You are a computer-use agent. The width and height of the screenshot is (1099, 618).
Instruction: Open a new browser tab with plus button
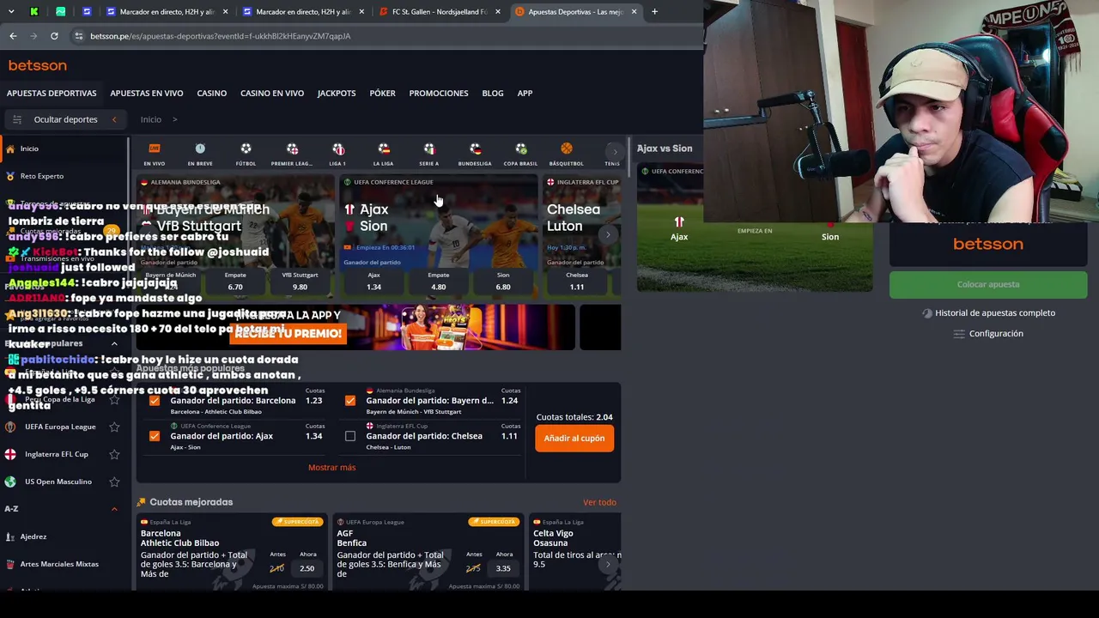click(654, 12)
